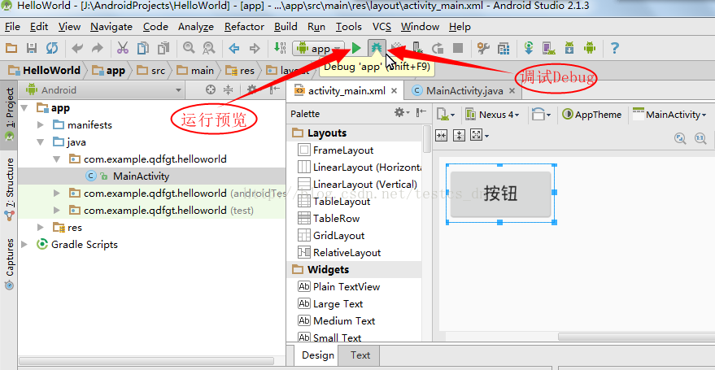Open the Palette gear settings menu
This screenshot has width=715, height=370.
coord(402,112)
